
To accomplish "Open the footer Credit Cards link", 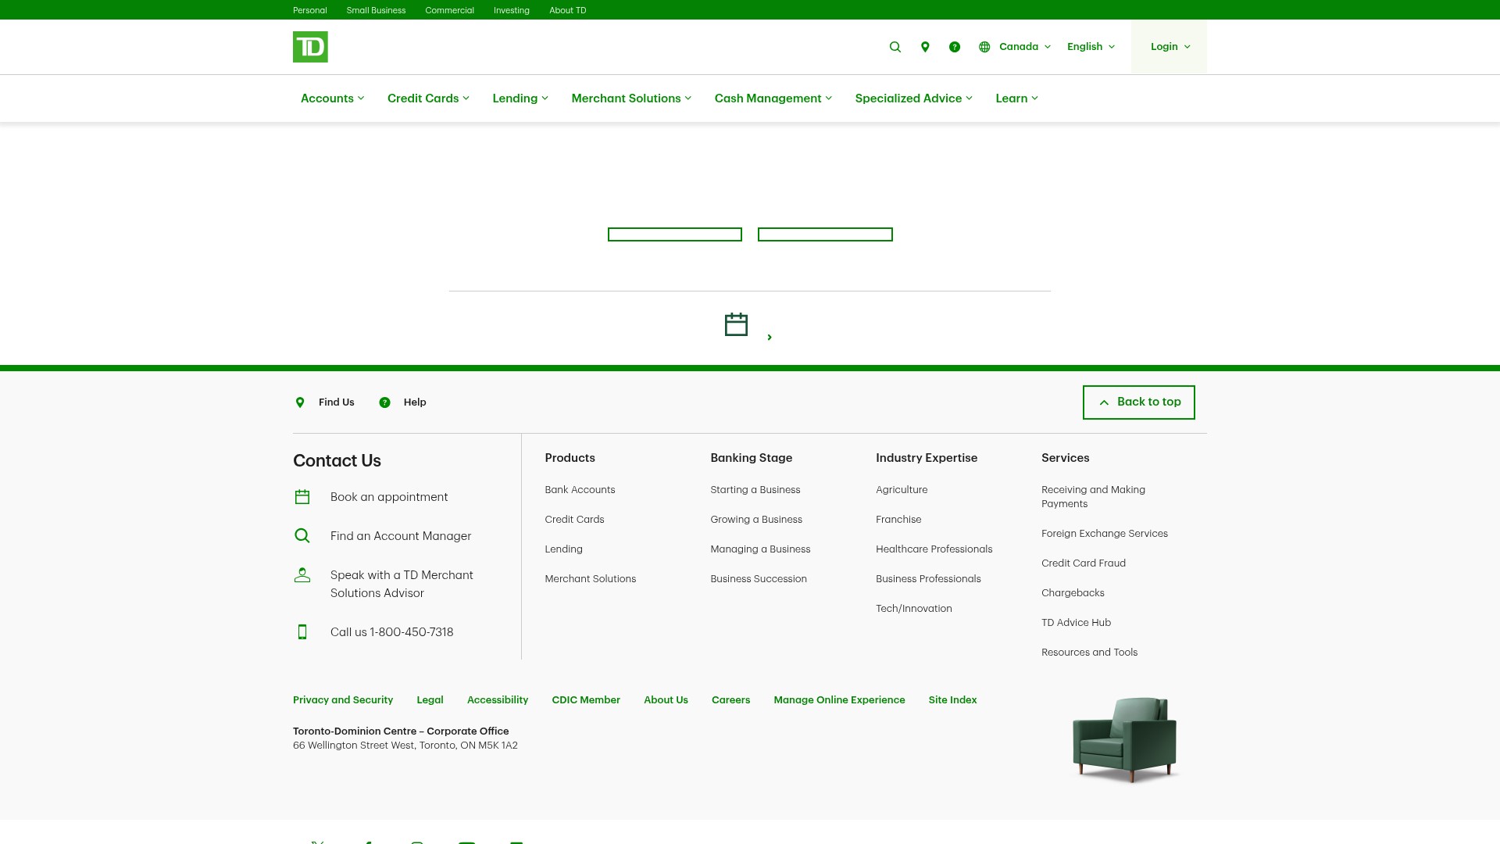I will click(574, 520).
